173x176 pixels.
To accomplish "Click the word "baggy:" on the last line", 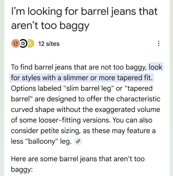I will click(22, 169).
